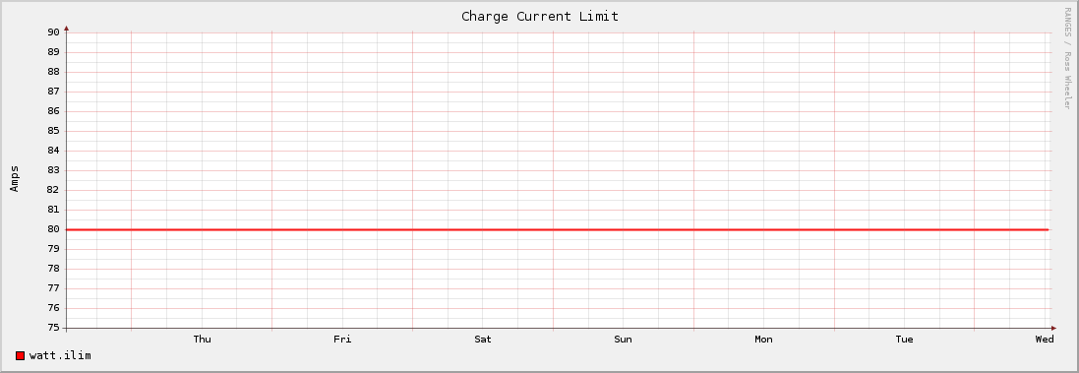Viewport: 1079px width, 373px height.
Task: Click the Thu day label
Action: (x=203, y=340)
